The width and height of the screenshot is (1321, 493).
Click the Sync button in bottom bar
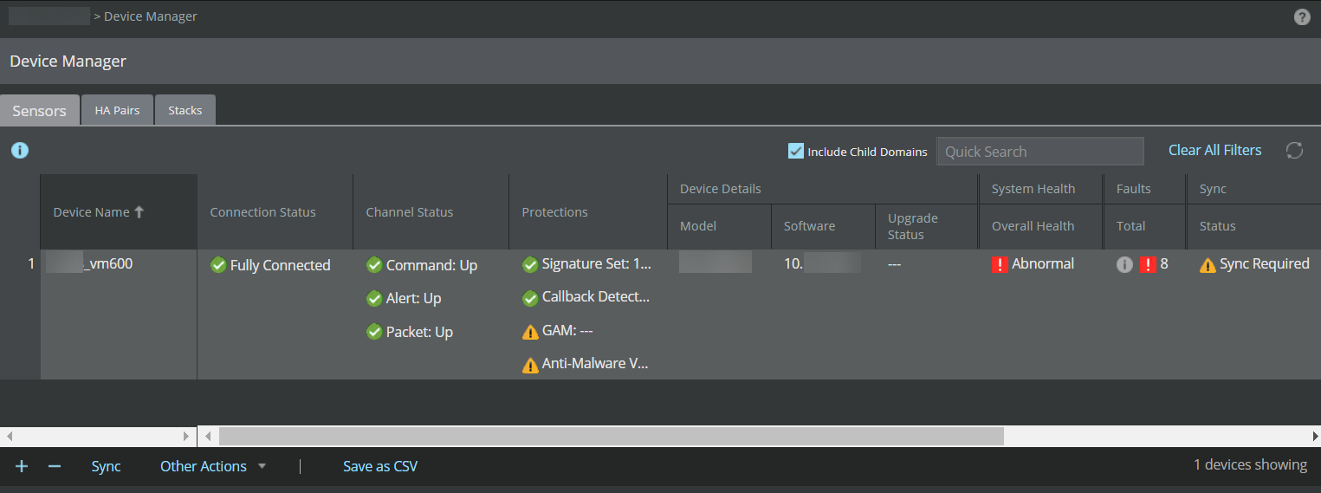pos(106,466)
